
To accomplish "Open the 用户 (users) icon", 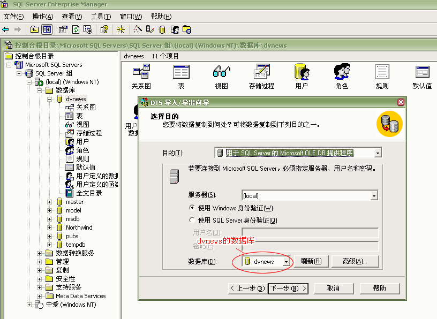I will [x=301, y=73].
